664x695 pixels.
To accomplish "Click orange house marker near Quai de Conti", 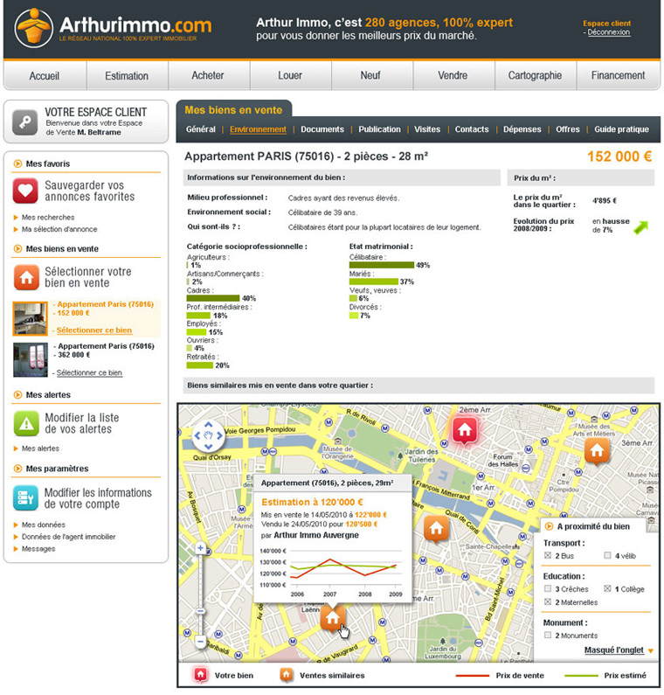I will pyautogui.click(x=436, y=528).
